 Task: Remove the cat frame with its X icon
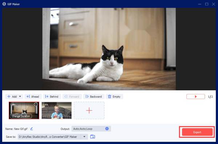point(36,104)
